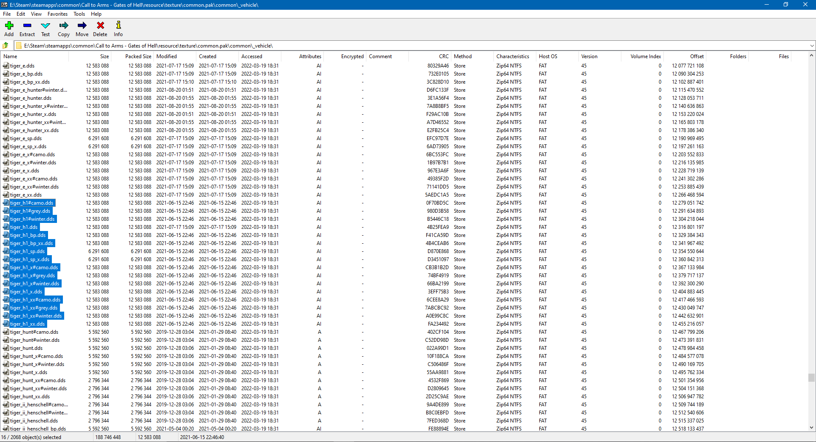The width and height of the screenshot is (816, 442).
Task: Select the file tiger_hunt_x#winter.dds
Action: tap(37, 364)
